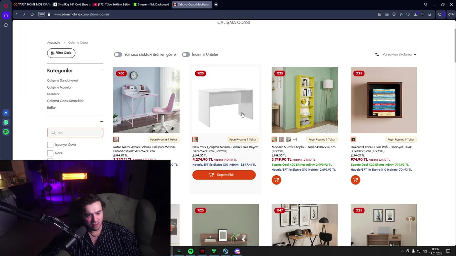Open Spotify in the Opera sidebar
Viewport: 456px width, 256px height.
click(x=6, y=132)
